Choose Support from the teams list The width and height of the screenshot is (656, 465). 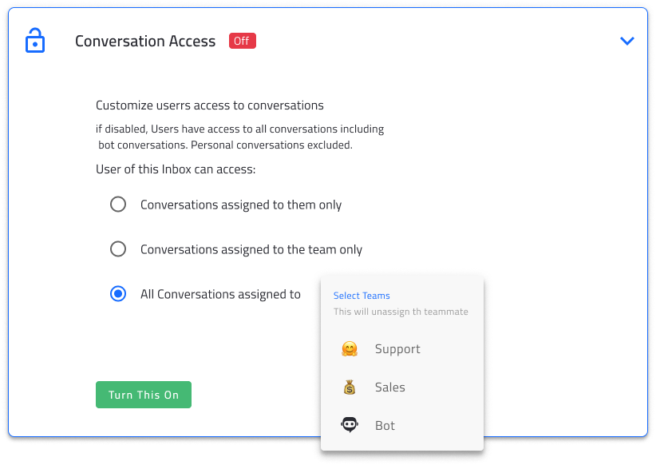point(397,348)
